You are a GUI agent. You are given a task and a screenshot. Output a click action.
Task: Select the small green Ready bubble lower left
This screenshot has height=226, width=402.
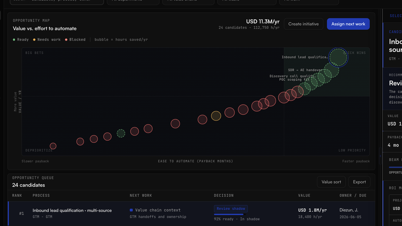[121, 133]
